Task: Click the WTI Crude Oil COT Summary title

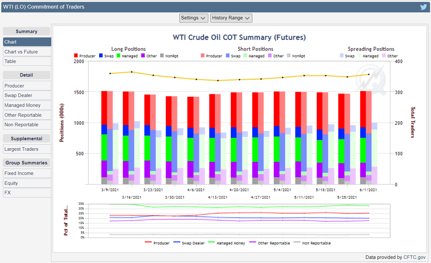Action: coord(239,38)
